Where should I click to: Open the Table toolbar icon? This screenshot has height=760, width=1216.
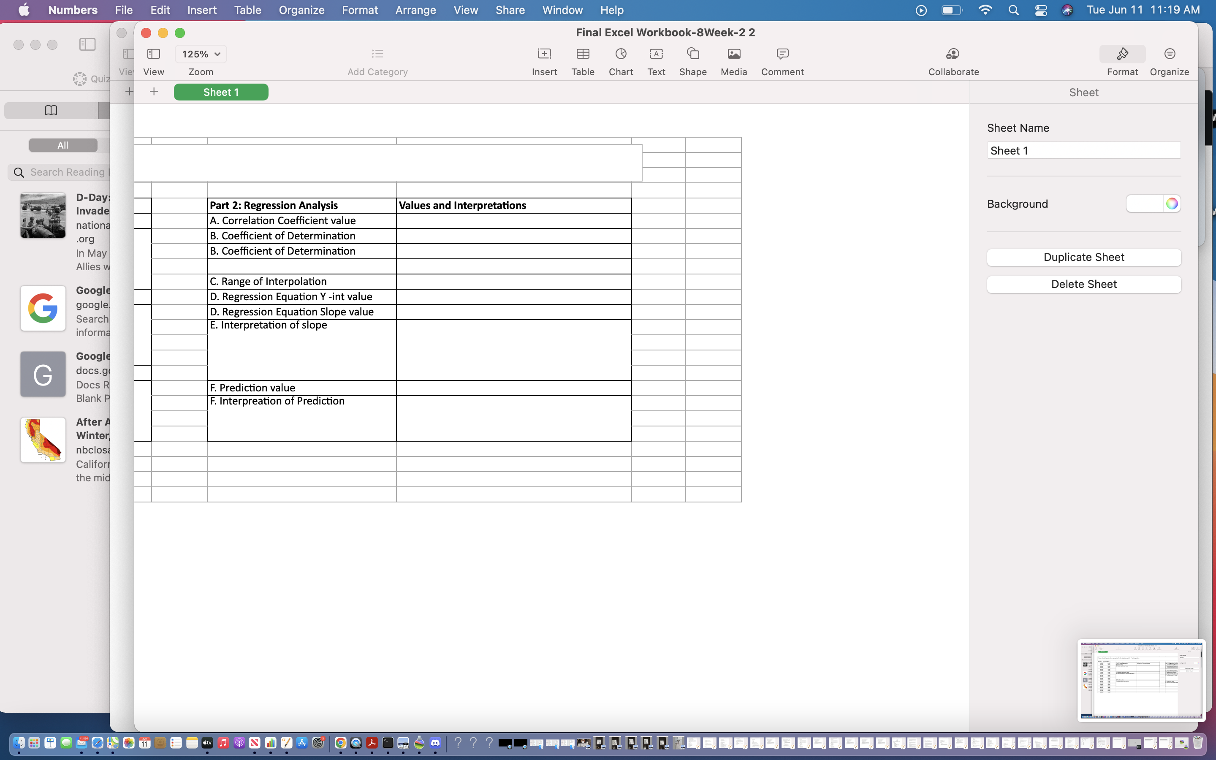[583, 54]
